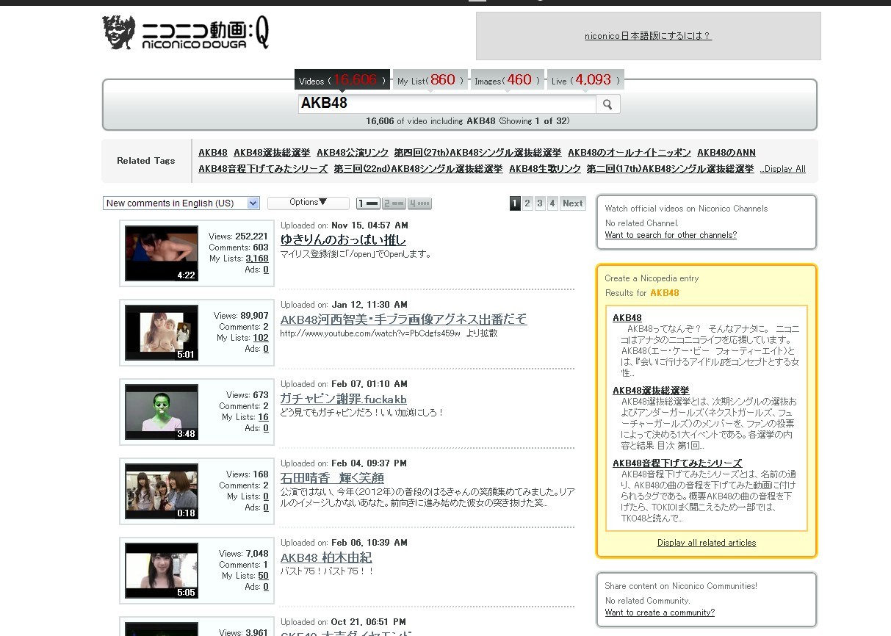
Task: Select the two-column view icon
Action: click(394, 203)
